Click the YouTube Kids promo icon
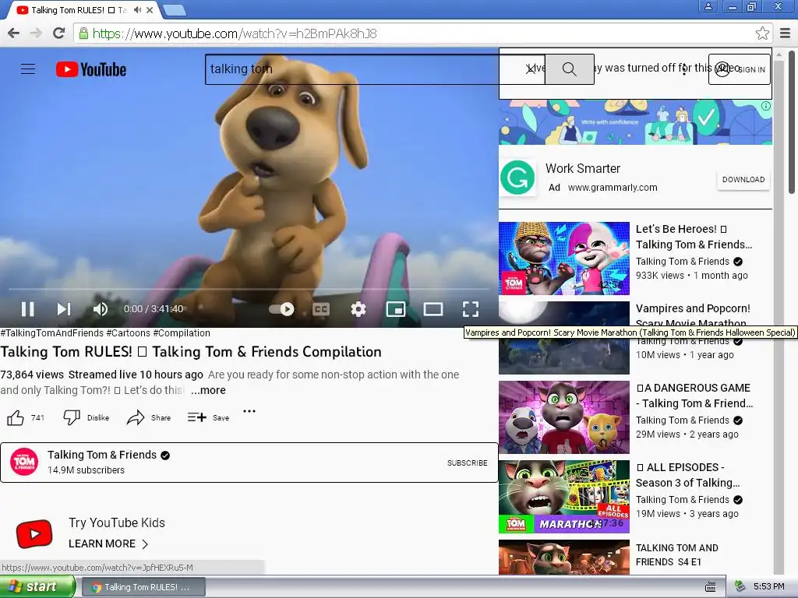 [34, 534]
